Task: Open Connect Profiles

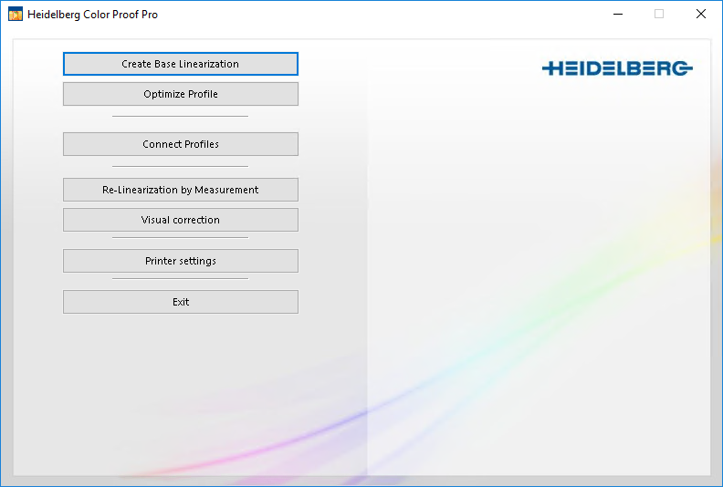Action: tap(180, 144)
